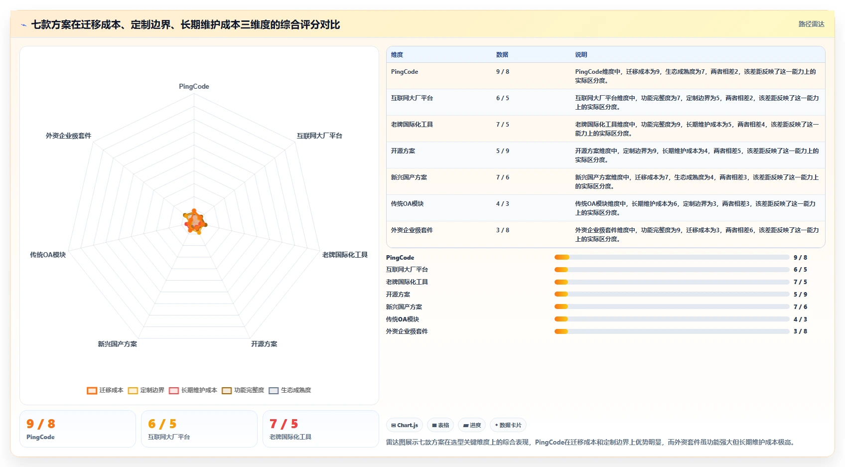
Task: Toggle the 定制边界 legend item
Action: [146, 390]
